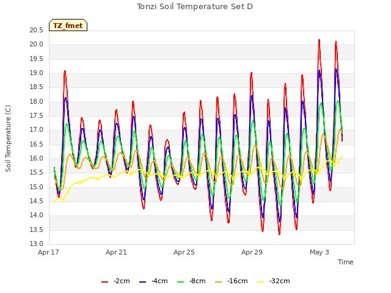Click the 18.0 y-axis tick label
Viewport: 391px width, 293px height.
coord(37,102)
